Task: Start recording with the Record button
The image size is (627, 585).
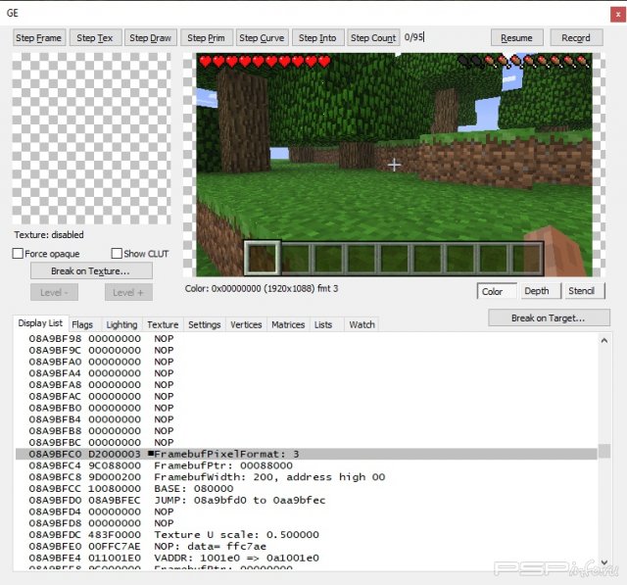Action: (576, 38)
